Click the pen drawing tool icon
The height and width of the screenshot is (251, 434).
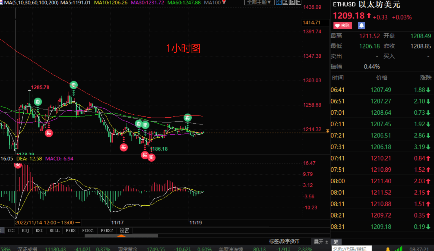[336, 242]
